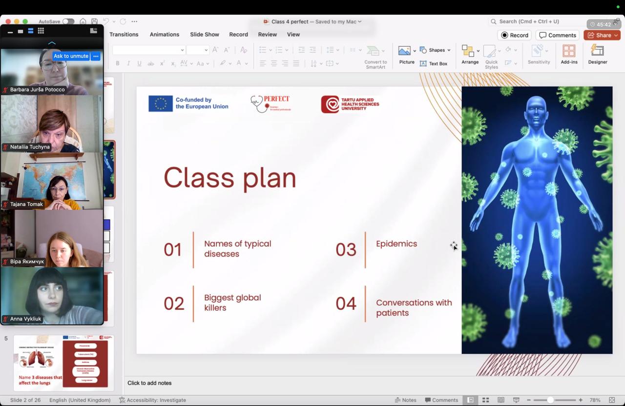Collapse the Zoom video panel chevron
The image size is (625, 406).
pyautogui.click(x=52, y=43)
